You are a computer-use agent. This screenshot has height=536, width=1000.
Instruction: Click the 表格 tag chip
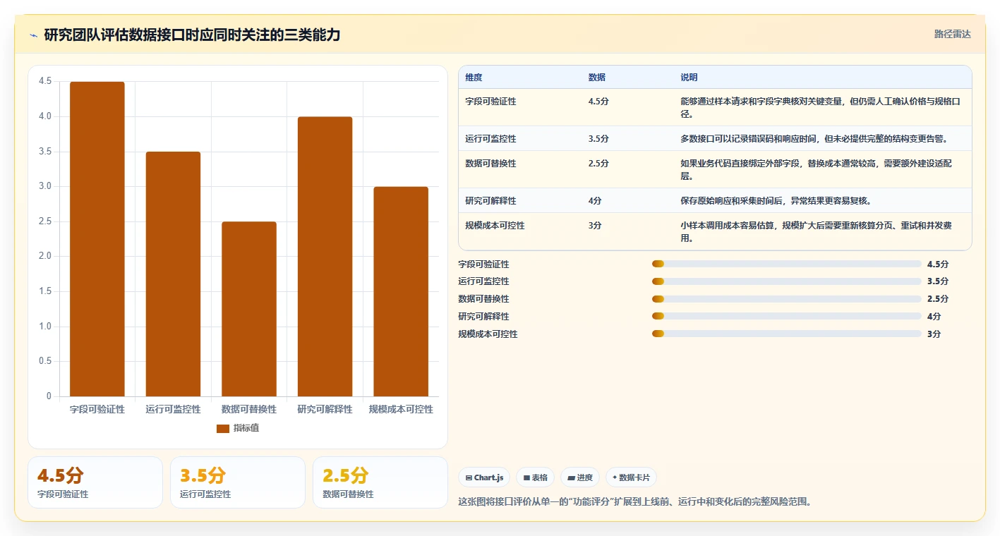(x=535, y=477)
